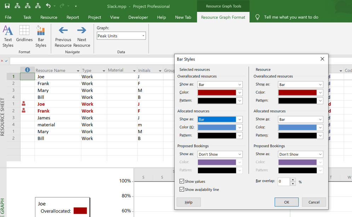The height and width of the screenshot is (217, 352).
Task: Switch to the View ribbon tab
Action: [x=115, y=17]
